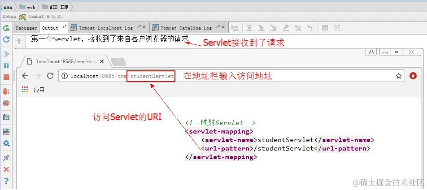Click the Step Out debugger icon
Image resolution: width=427 pixels, height=190 pixels.
[x=286, y=28]
